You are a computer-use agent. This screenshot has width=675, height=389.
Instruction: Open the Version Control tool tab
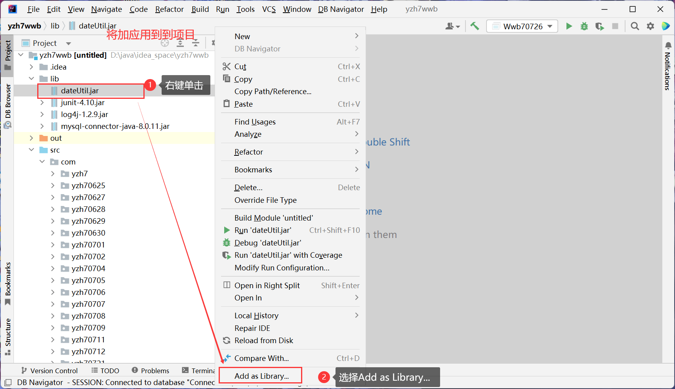(50, 370)
